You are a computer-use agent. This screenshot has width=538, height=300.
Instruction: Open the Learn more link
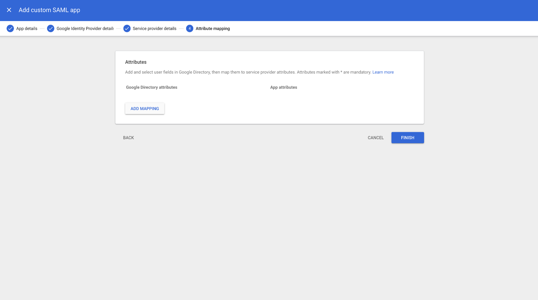click(383, 72)
